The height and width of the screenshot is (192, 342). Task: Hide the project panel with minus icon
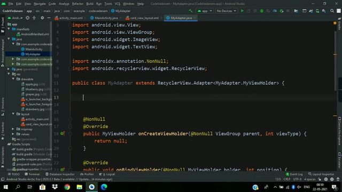(49, 18)
